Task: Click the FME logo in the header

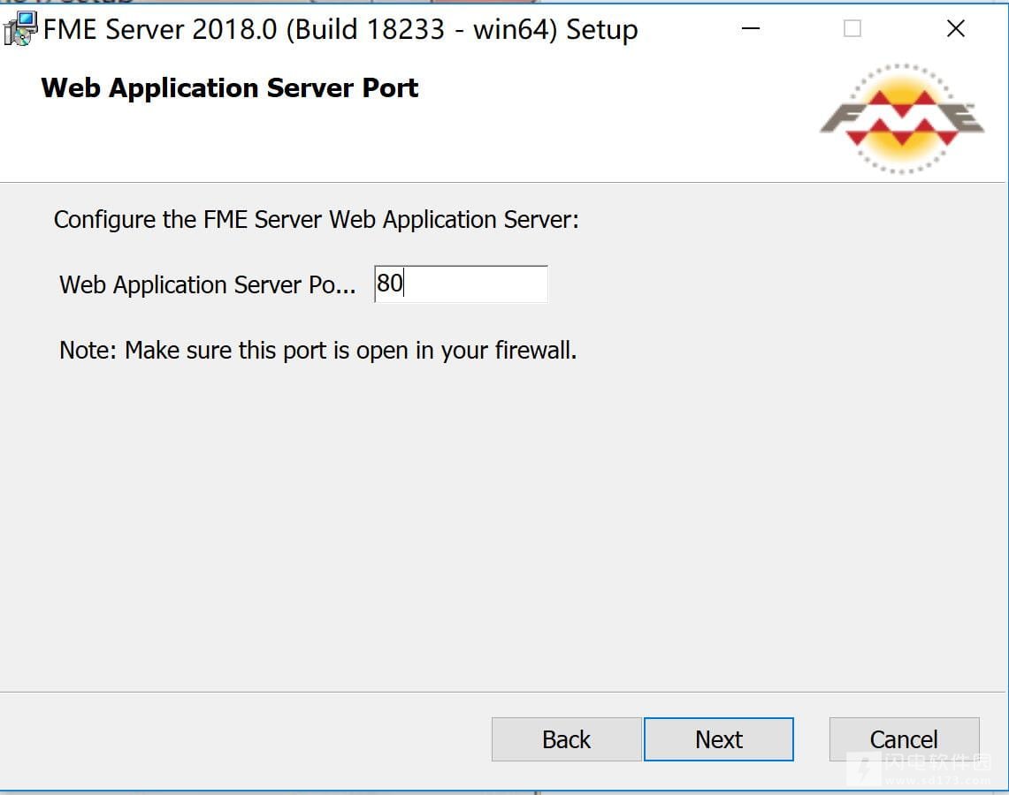Action: [901, 118]
